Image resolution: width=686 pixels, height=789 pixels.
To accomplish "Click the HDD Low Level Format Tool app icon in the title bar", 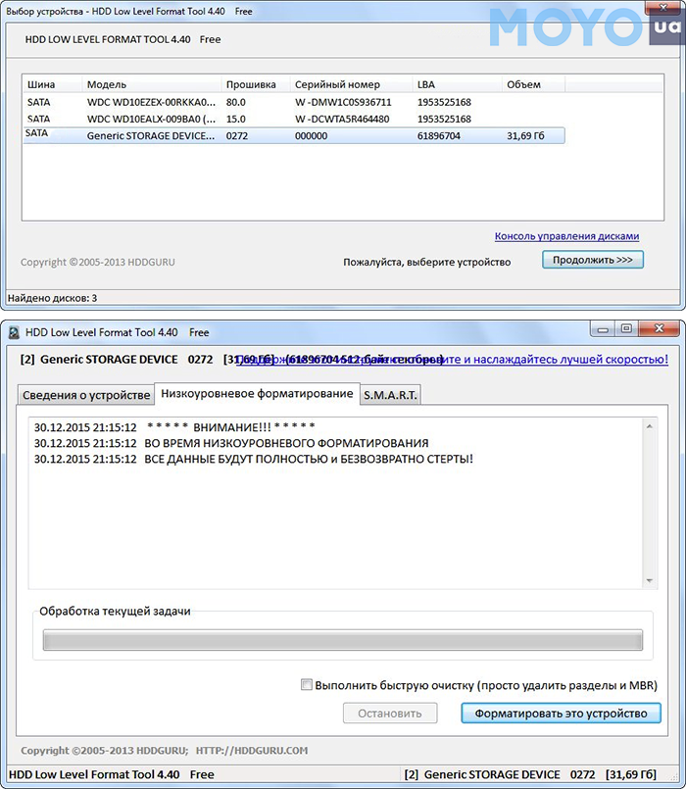I will point(14,332).
